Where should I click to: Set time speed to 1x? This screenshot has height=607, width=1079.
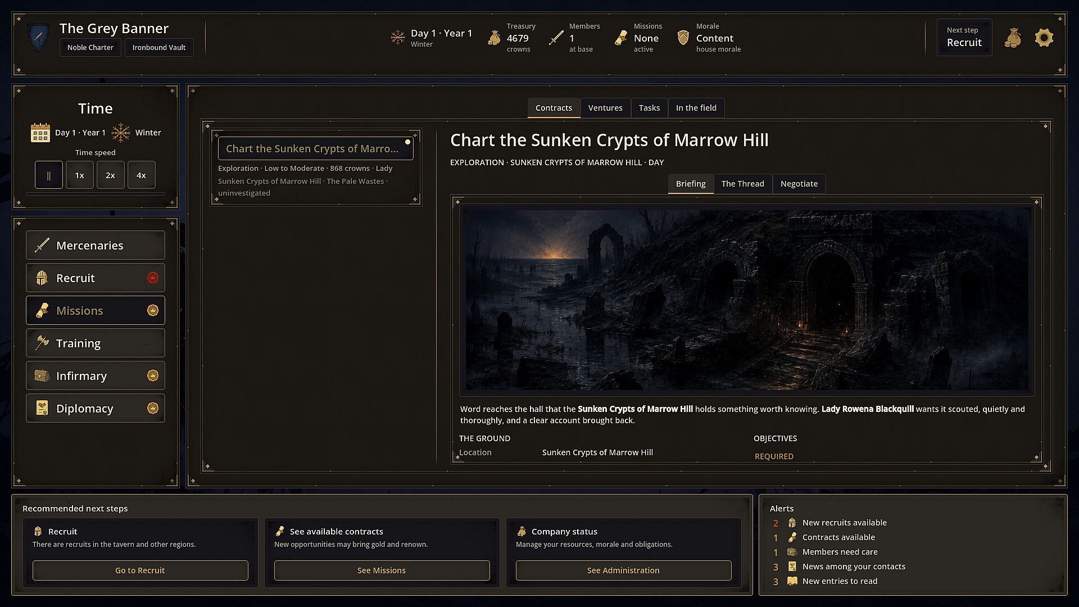pos(80,175)
